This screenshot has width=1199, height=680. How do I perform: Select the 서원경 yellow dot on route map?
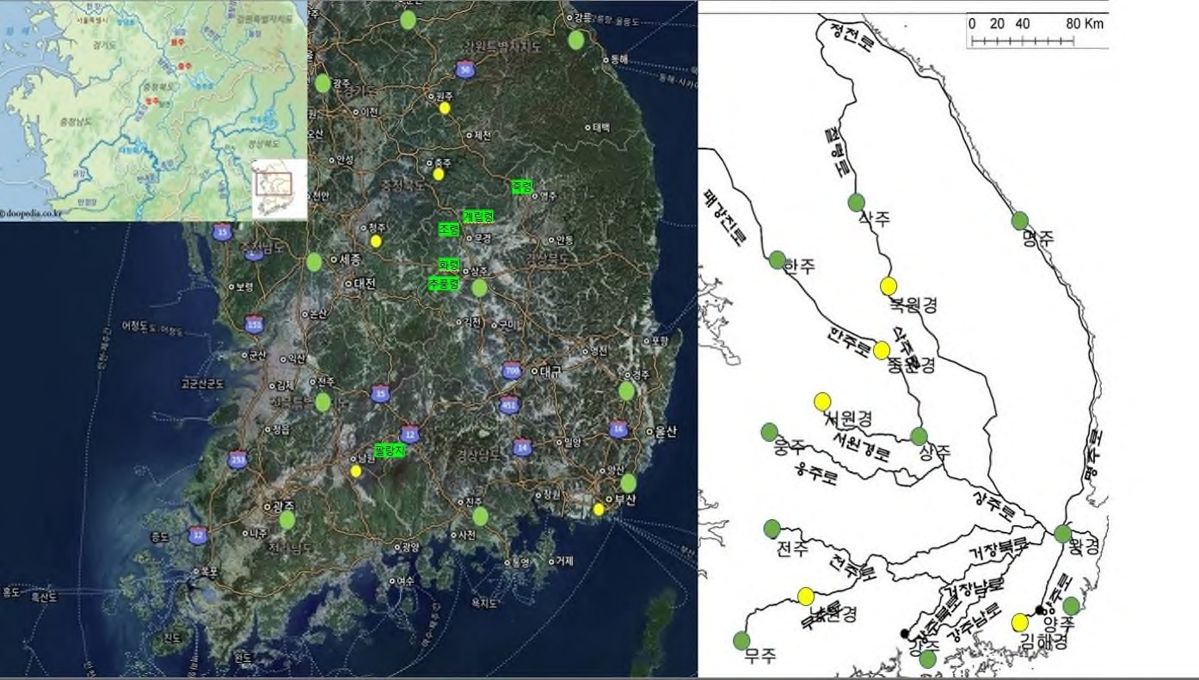click(822, 401)
